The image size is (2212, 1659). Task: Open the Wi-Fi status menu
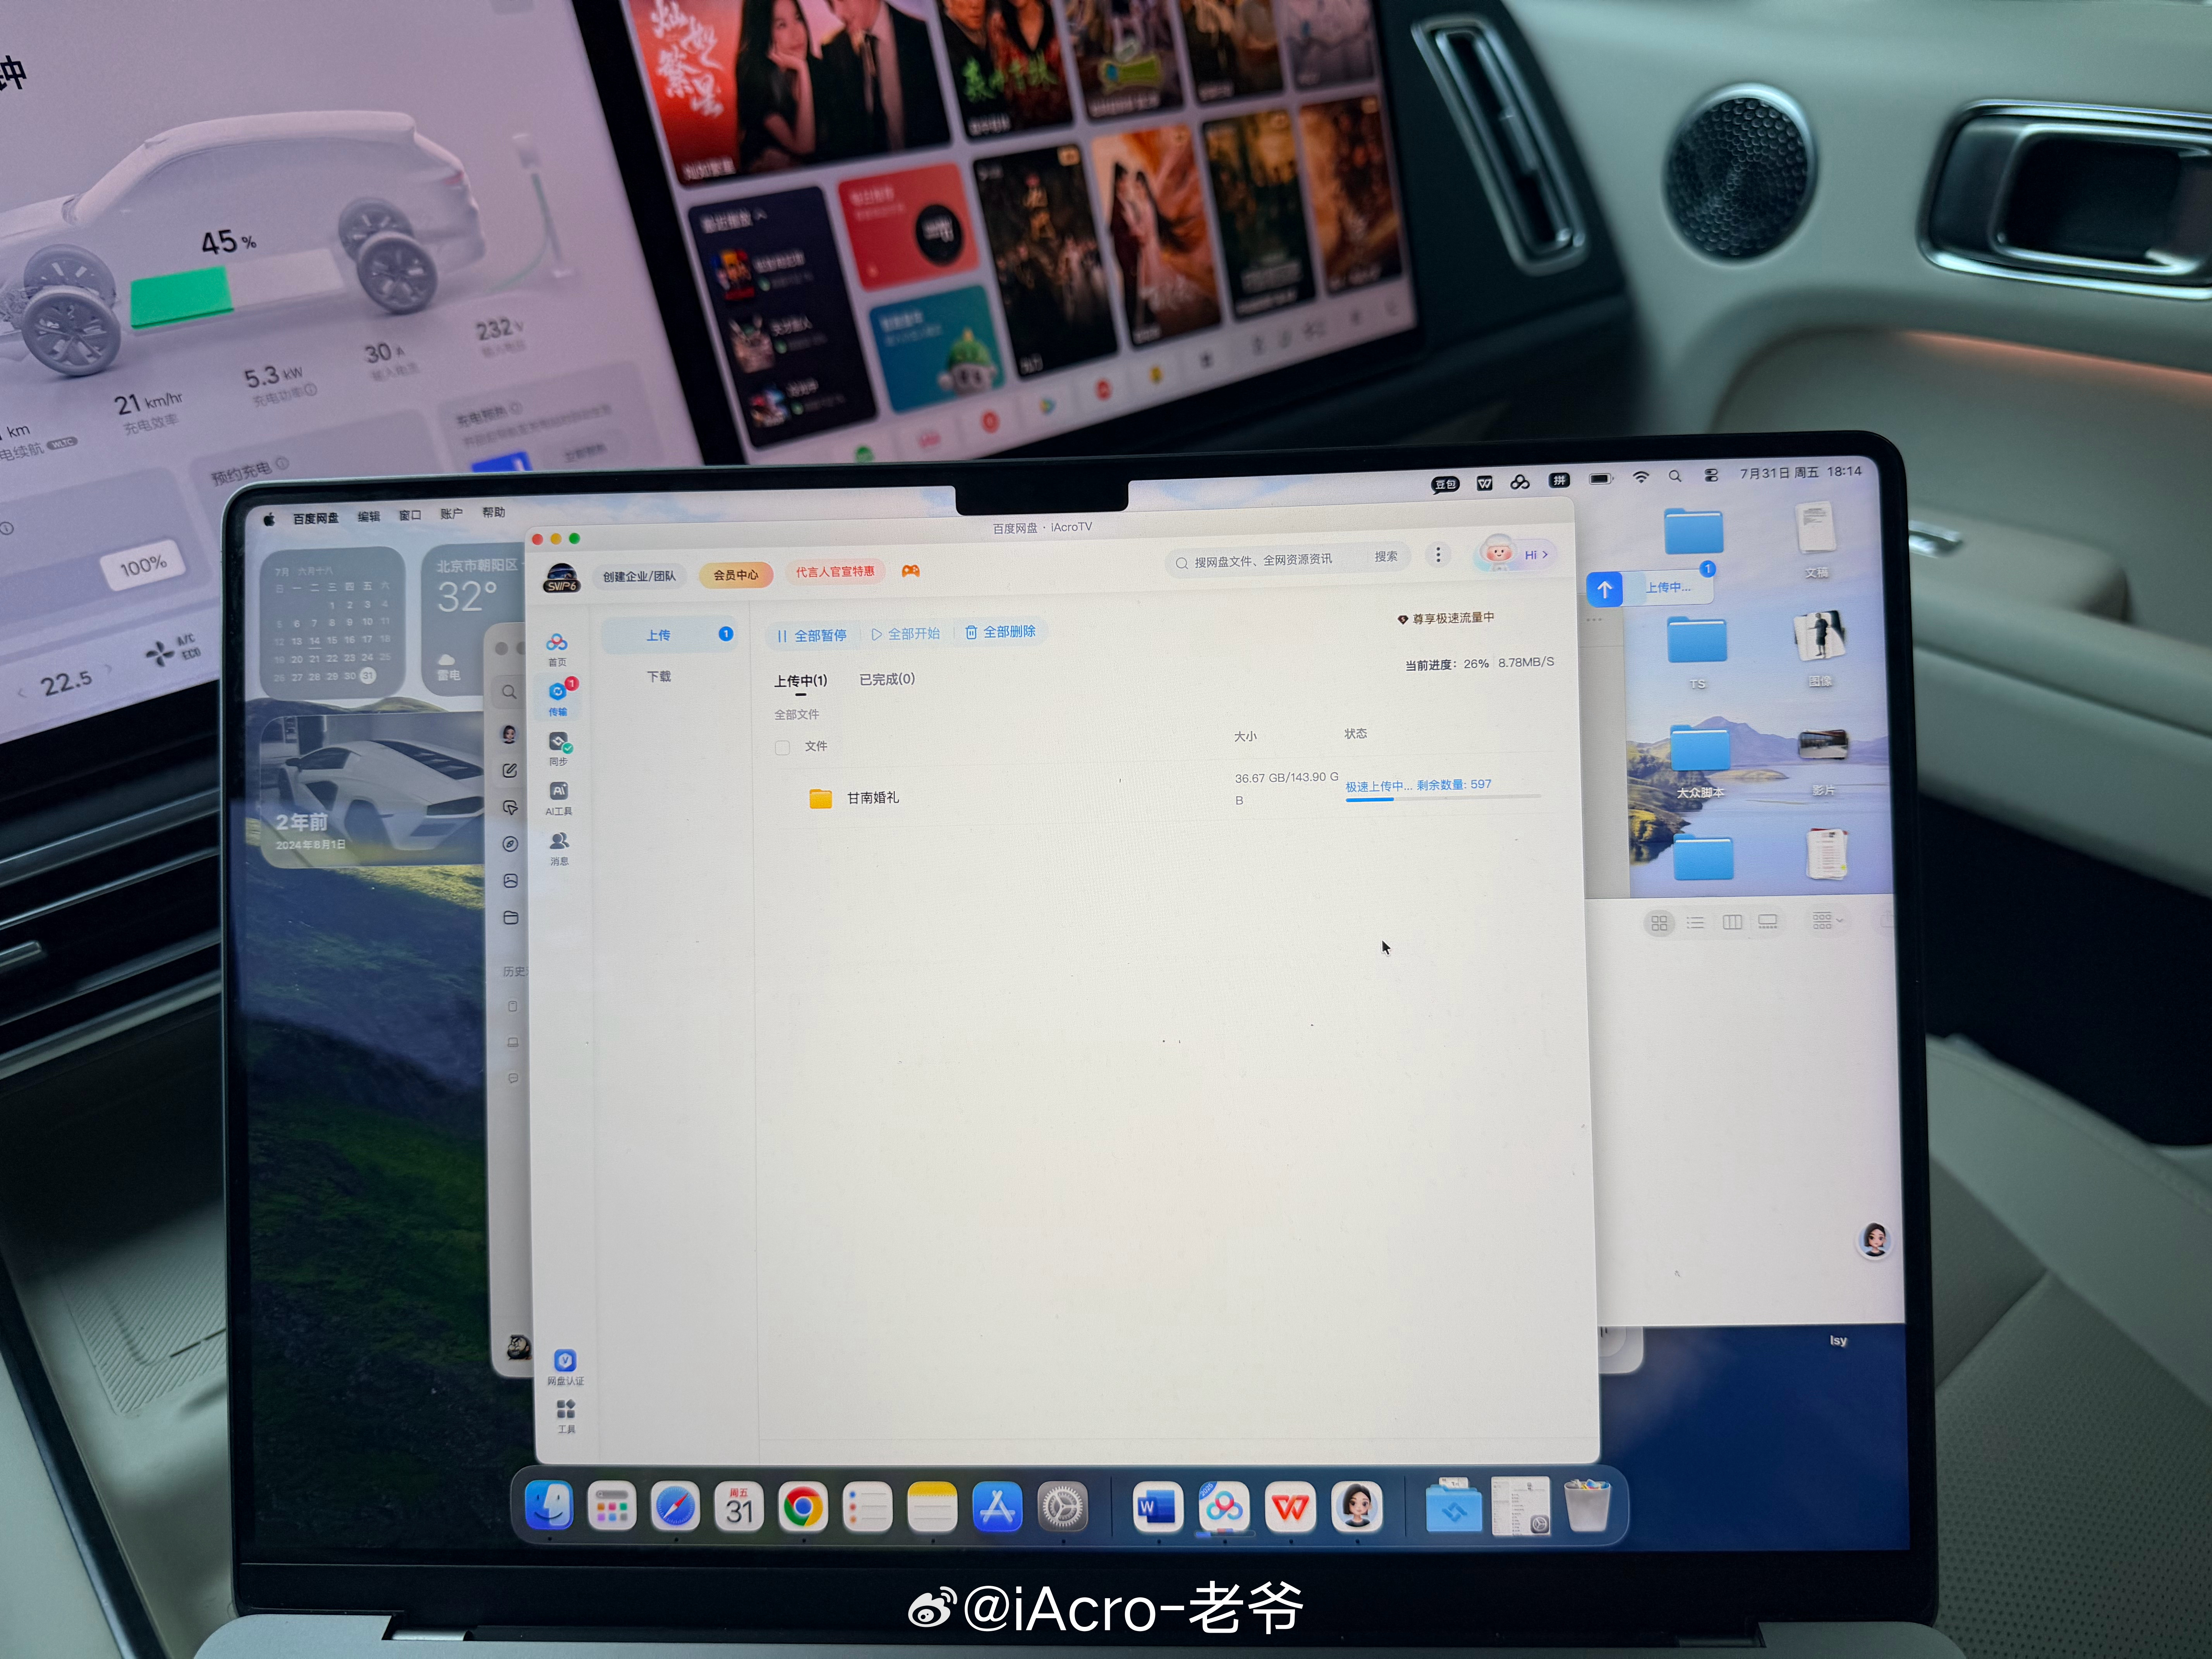tap(1641, 478)
